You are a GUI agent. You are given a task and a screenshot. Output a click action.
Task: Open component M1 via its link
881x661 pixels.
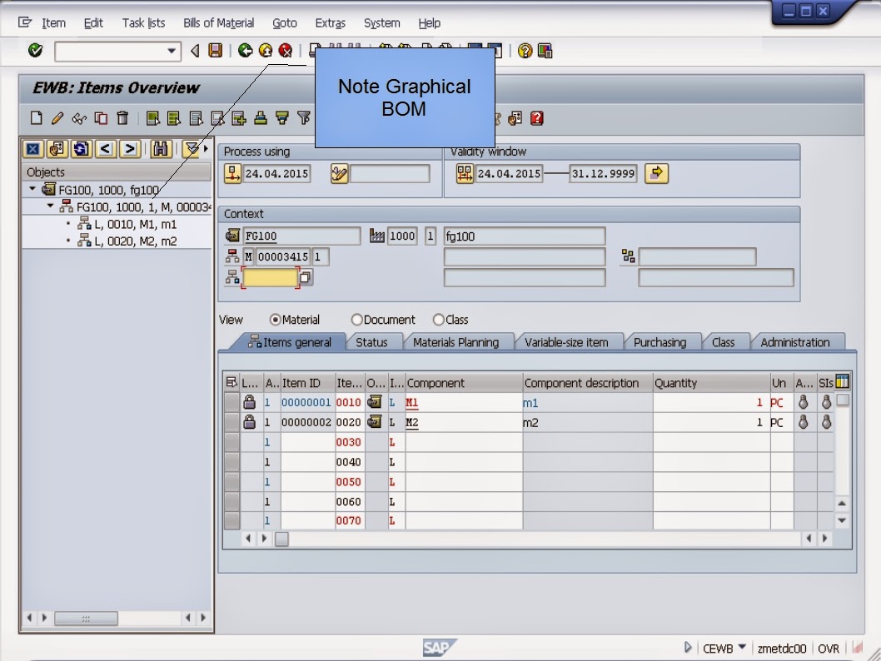(x=411, y=401)
